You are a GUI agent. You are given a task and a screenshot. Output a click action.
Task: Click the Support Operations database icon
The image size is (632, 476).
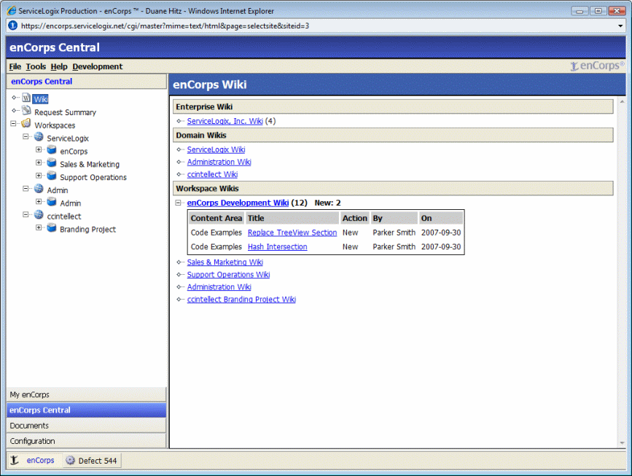(52, 176)
